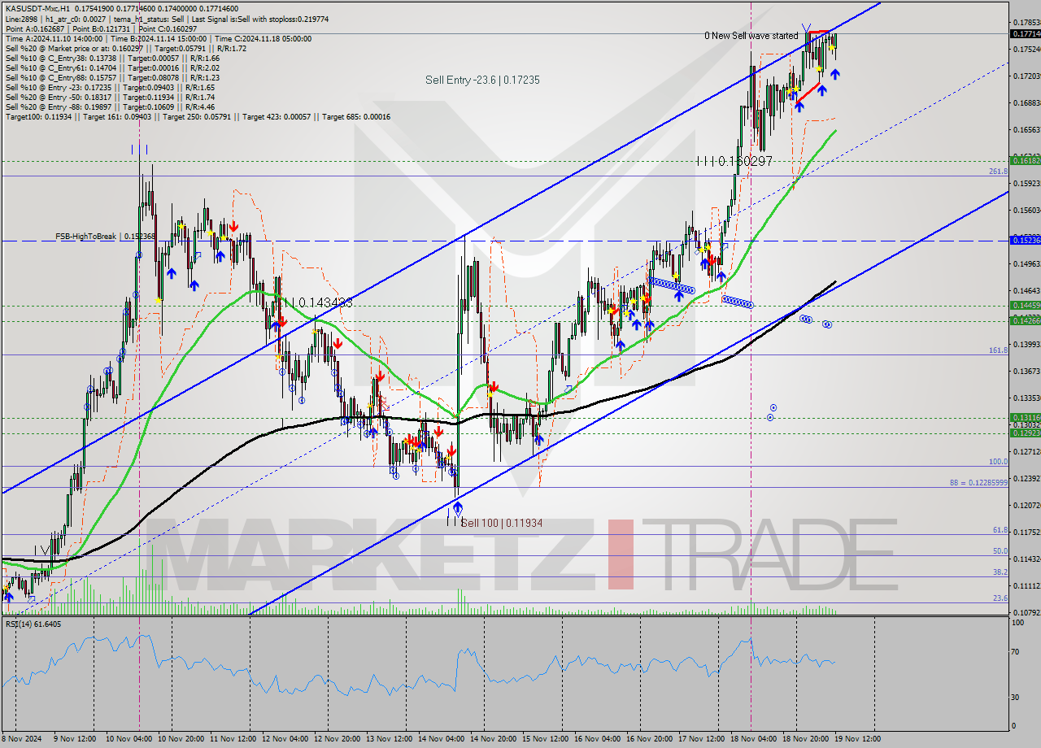This screenshot has height=748, width=1041.
Task: Click the '0 New Sell wave started' annotation
Action: (x=751, y=36)
